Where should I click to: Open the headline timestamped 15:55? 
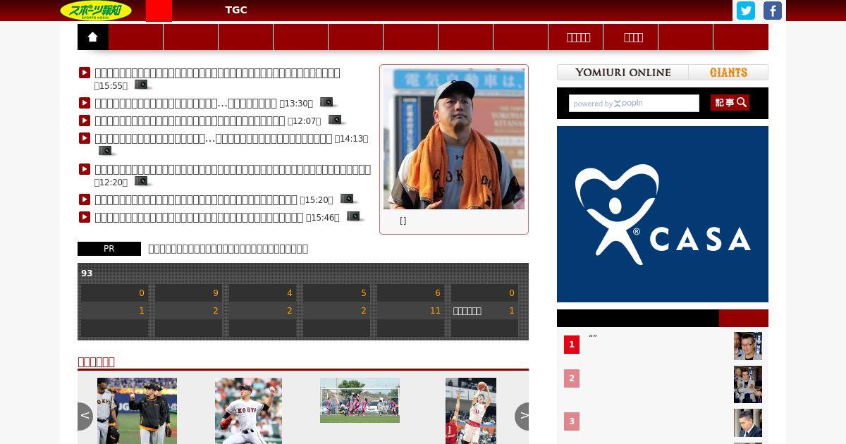[x=217, y=73]
